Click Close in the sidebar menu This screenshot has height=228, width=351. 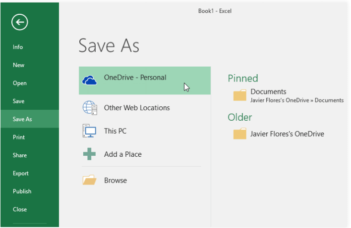[20, 210]
